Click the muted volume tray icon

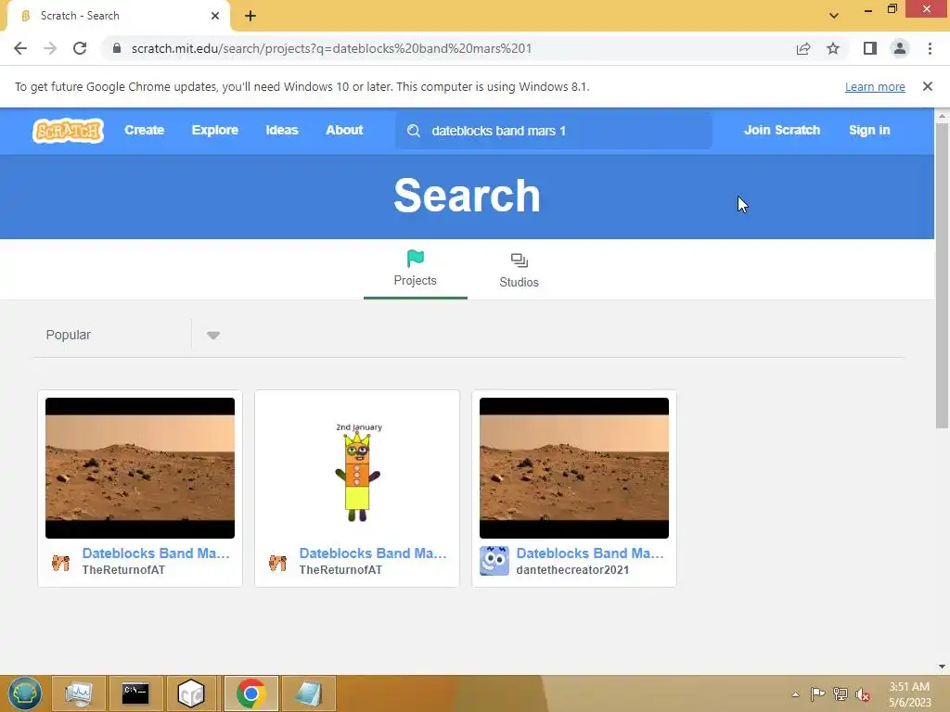[863, 693]
